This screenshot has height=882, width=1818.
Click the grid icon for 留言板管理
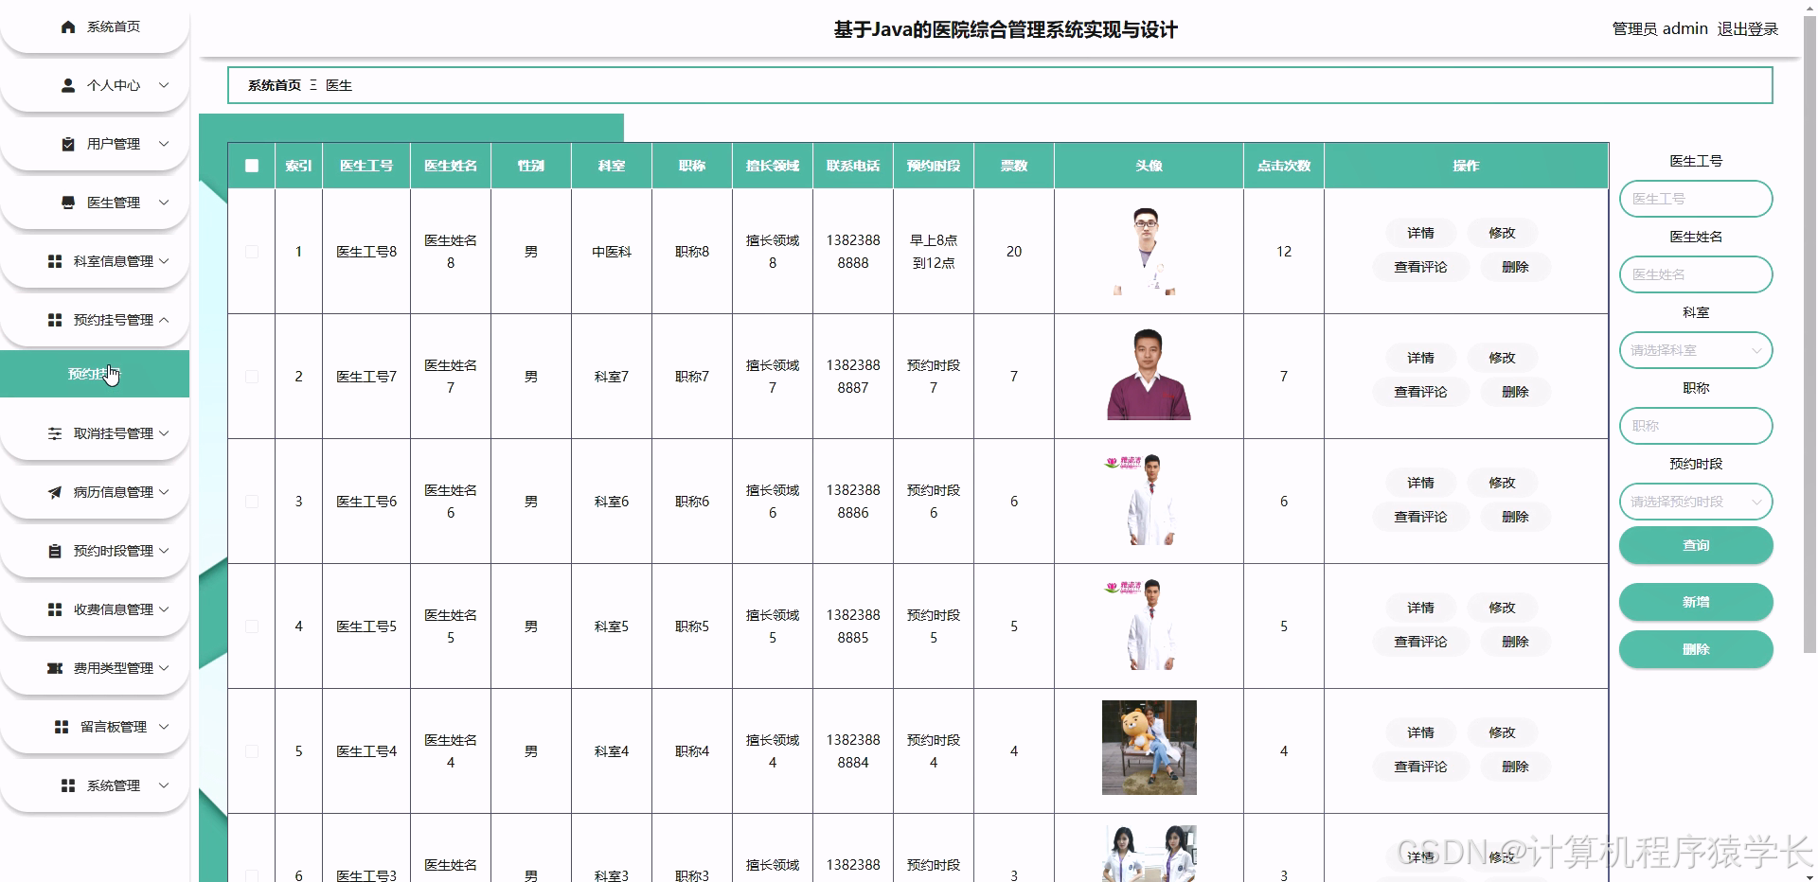pyautogui.click(x=62, y=727)
